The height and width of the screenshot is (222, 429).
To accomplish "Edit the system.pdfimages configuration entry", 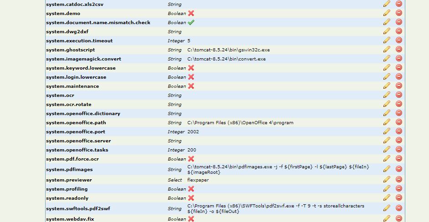I will click(387, 169).
